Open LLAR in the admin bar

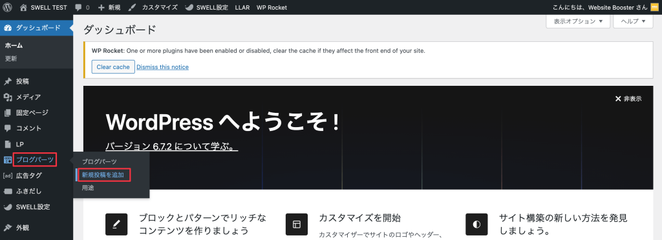(242, 7)
